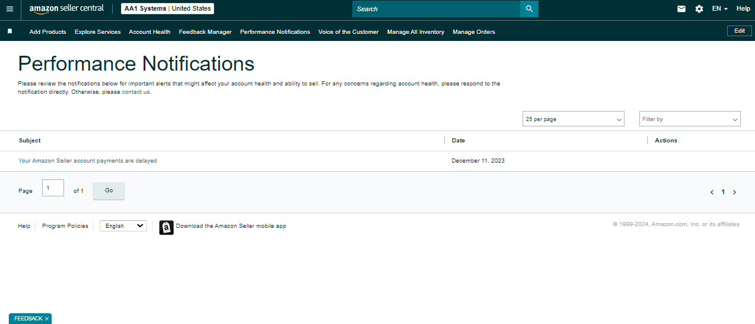The height and width of the screenshot is (324, 755).
Task: Click the Go page button
Action: [x=109, y=190]
